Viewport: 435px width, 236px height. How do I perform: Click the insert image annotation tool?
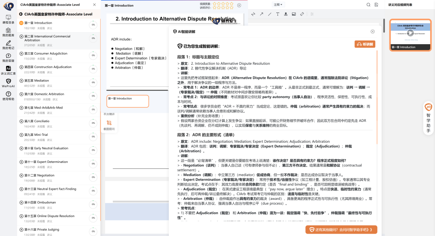coord(294,14)
